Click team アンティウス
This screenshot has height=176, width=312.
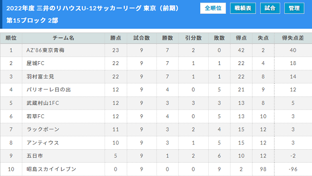tap(43, 143)
